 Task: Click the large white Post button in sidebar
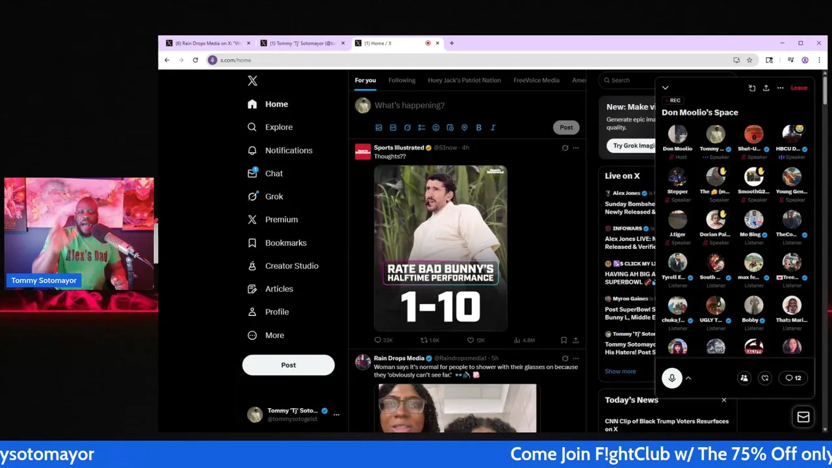(289, 365)
